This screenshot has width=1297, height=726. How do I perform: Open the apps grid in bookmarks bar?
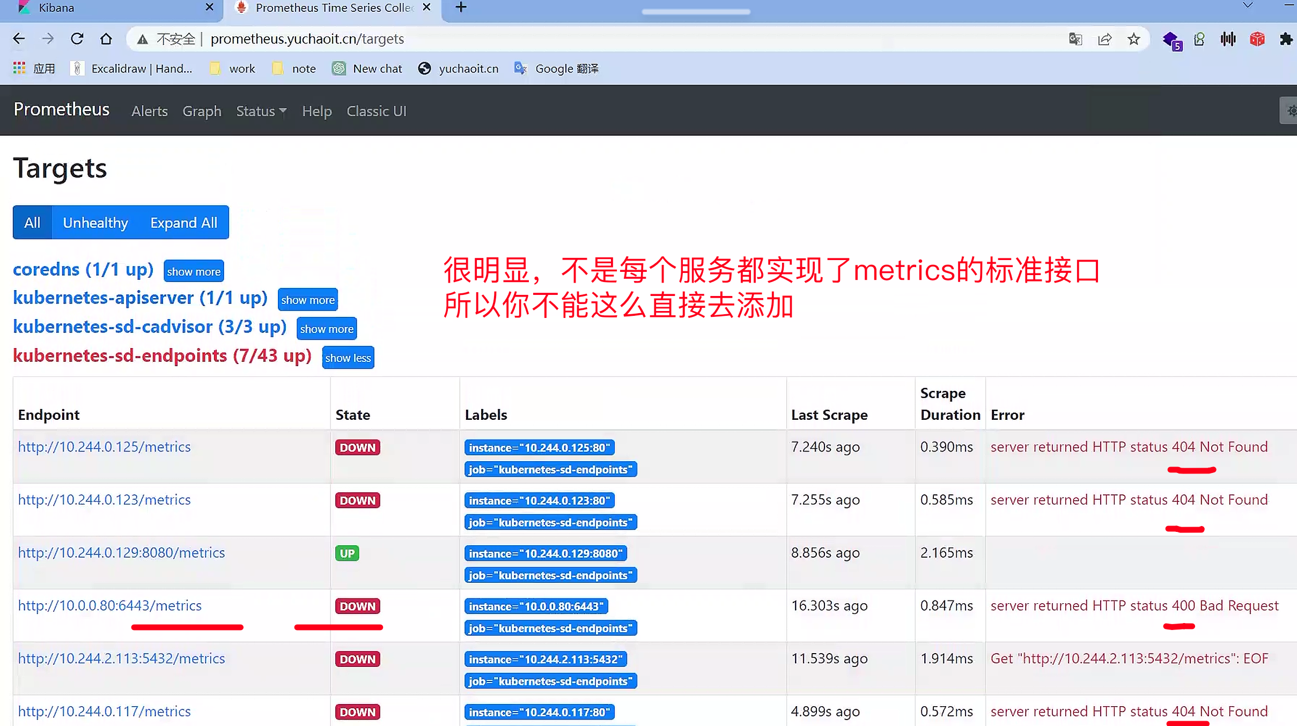tap(19, 68)
